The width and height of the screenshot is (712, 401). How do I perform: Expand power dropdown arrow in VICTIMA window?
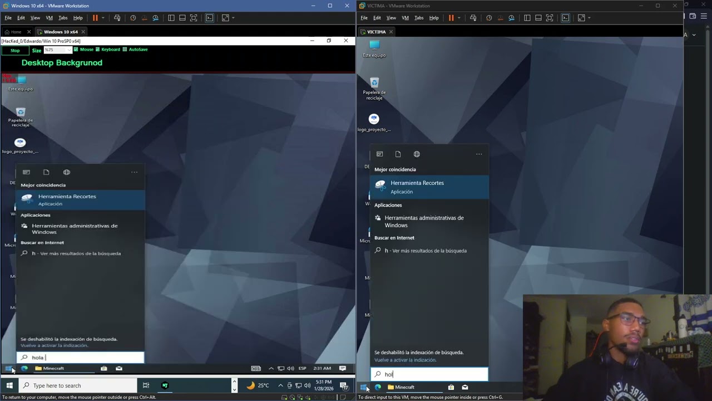pos(459,18)
